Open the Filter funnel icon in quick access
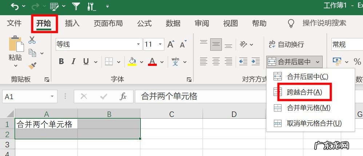363x156 pixels. 76,7
